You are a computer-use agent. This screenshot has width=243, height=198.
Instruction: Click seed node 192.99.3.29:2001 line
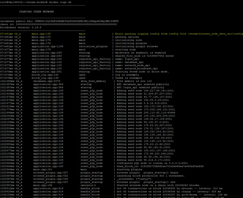(143, 100)
